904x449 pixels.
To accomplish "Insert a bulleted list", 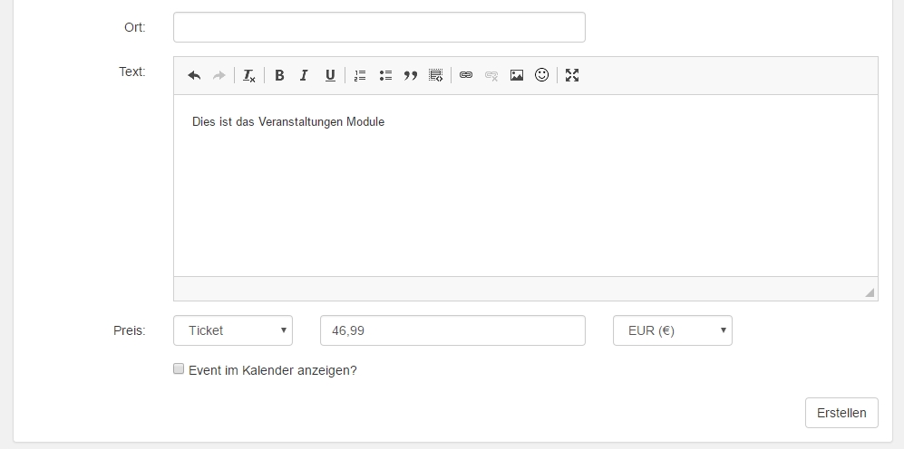I will pyautogui.click(x=385, y=75).
